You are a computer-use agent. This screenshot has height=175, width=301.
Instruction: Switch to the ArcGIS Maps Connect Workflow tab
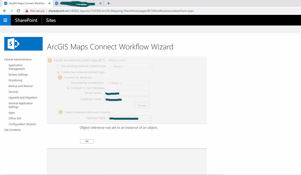click(27, 4)
